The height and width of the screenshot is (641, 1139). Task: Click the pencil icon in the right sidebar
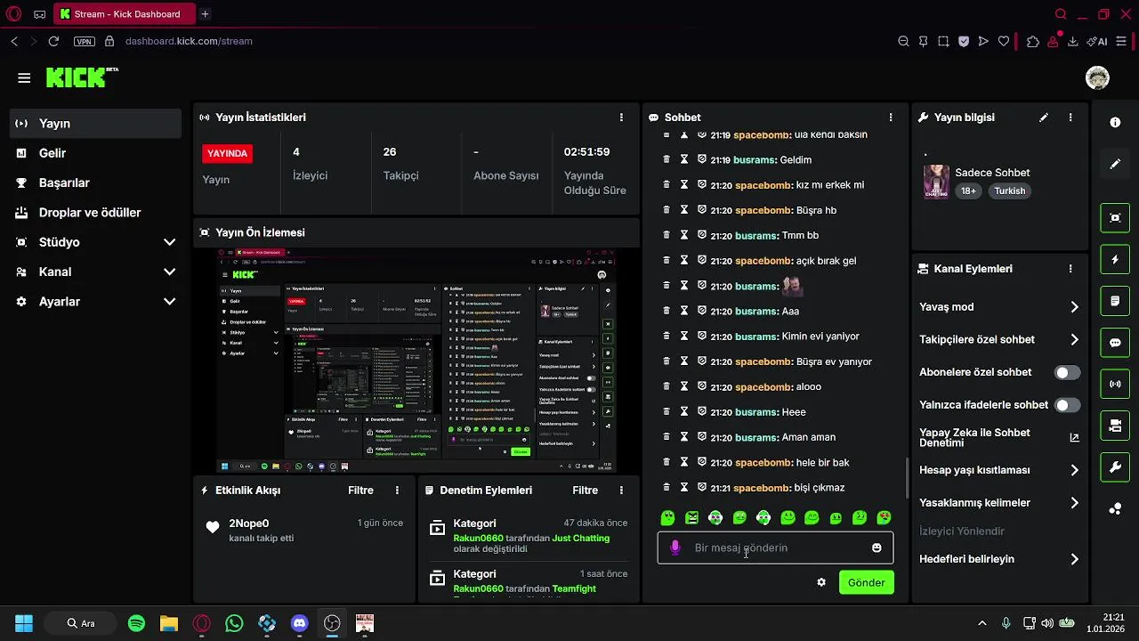tap(1115, 165)
